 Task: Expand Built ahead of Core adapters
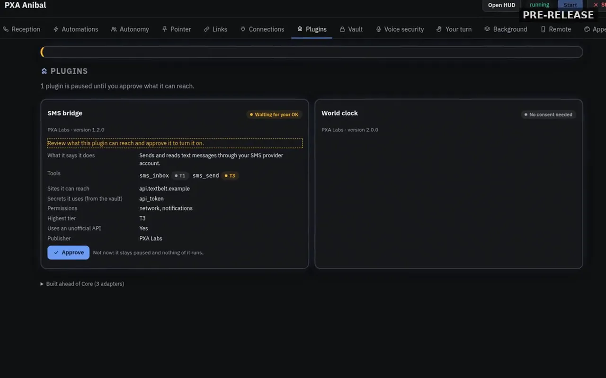click(x=82, y=284)
